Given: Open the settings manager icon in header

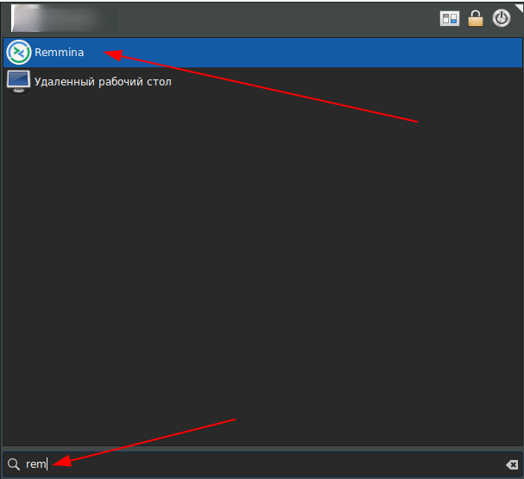Looking at the screenshot, I should pyautogui.click(x=450, y=18).
